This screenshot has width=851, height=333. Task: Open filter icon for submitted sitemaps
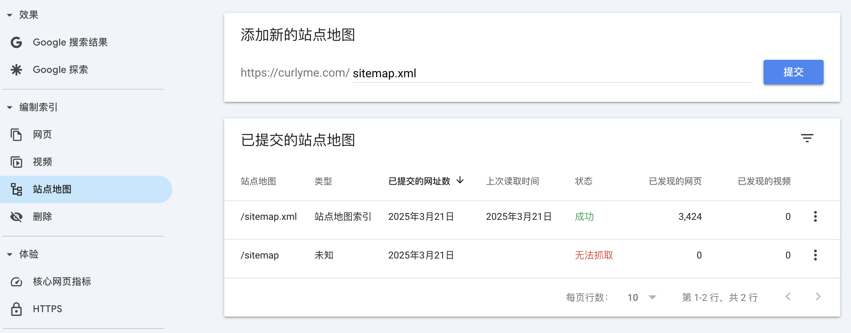click(x=807, y=138)
